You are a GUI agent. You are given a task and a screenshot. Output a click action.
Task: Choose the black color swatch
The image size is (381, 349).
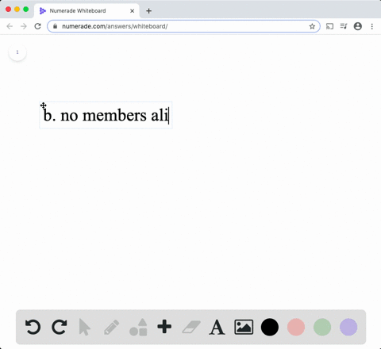270,327
